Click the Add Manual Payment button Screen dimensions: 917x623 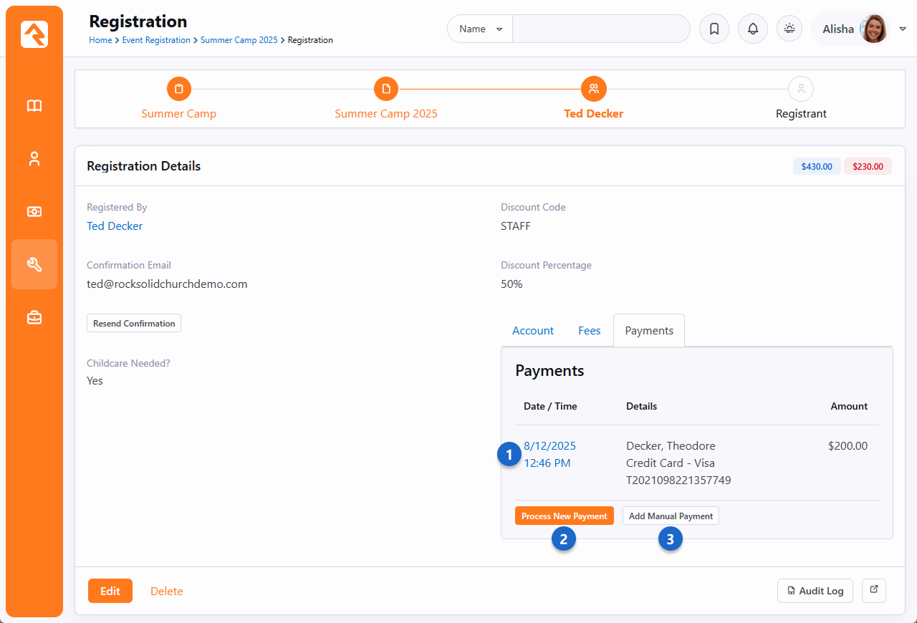pyautogui.click(x=671, y=516)
